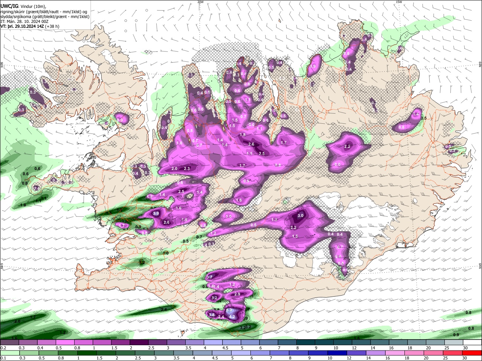Select the light pink swatch labeled 16 in the lower legend row

(x=395, y=353)
